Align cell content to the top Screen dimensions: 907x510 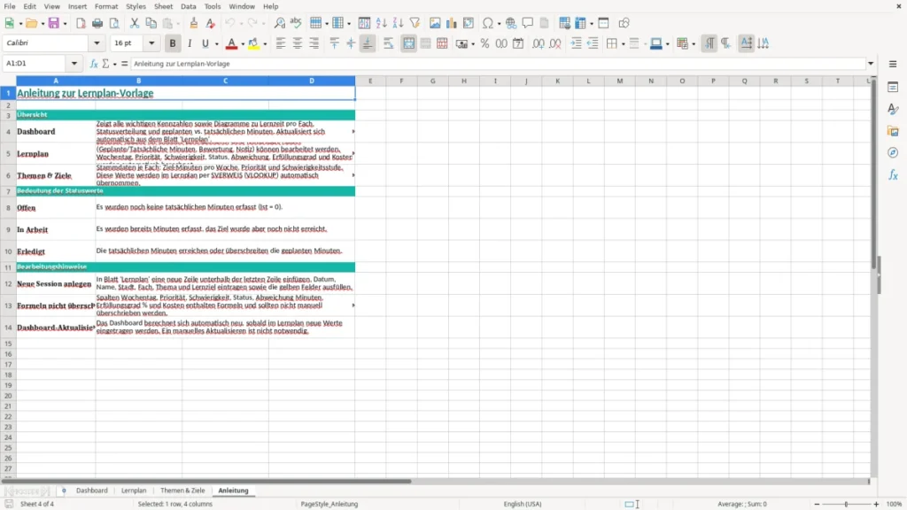pyautogui.click(x=334, y=43)
